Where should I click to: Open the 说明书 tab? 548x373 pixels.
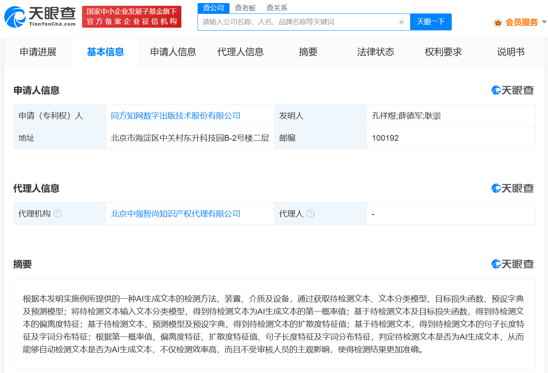point(511,52)
